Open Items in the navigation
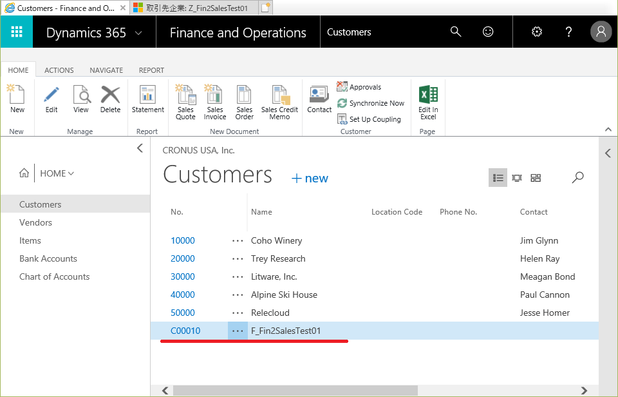 point(30,241)
